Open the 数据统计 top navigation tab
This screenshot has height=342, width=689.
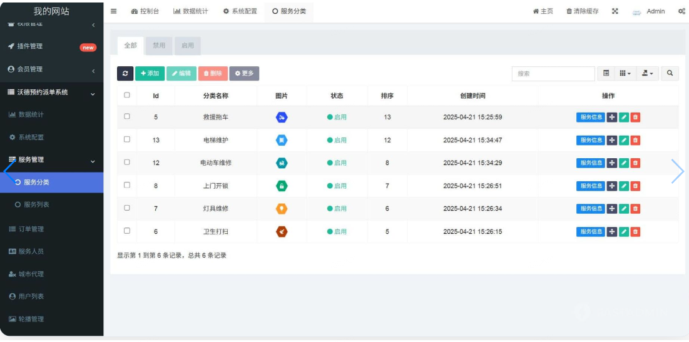190,11
